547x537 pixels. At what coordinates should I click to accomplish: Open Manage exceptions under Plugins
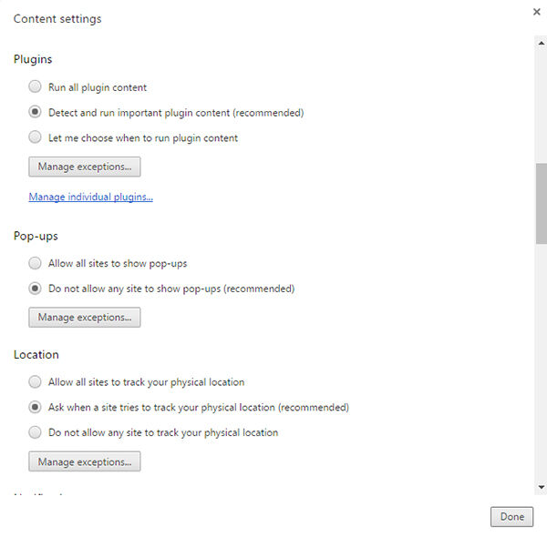[85, 167]
